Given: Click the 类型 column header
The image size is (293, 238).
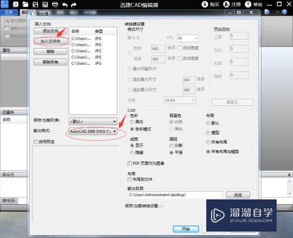Looking at the screenshot, I should pyautogui.click(x=99, y=32).
